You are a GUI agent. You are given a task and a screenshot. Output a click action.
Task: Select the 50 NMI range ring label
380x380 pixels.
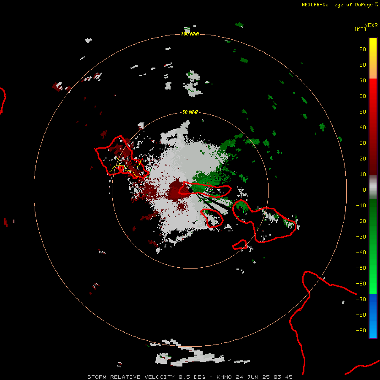tap(190, 112)
